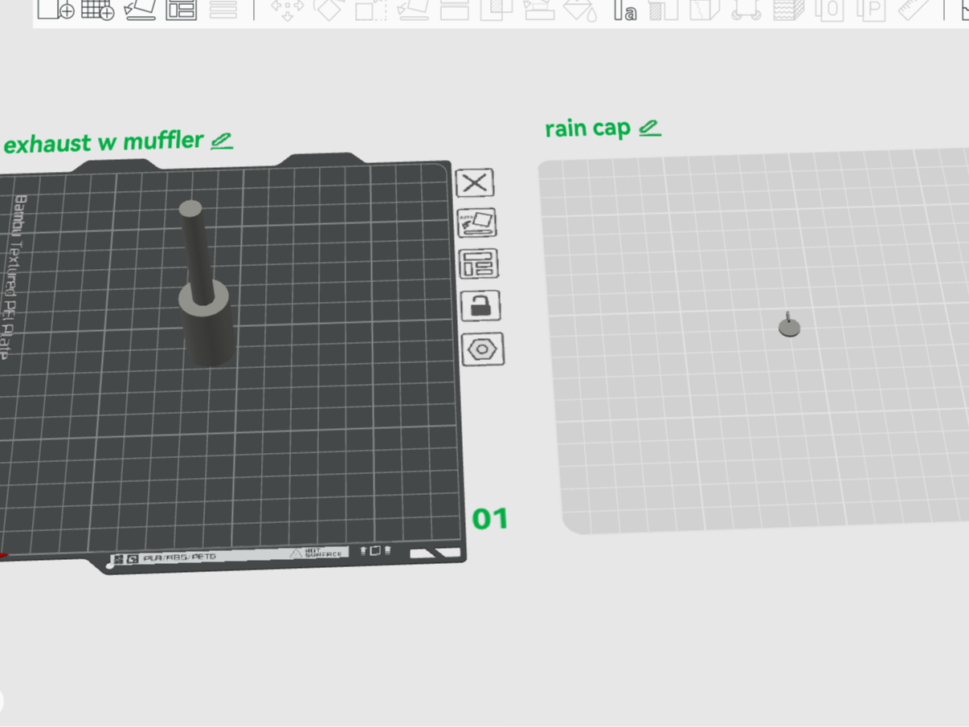Select the Scale gizmo tool
The width and height of the screenshot is (969, 727).
(x=371, y=9)
